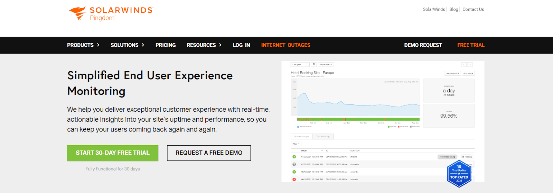Click the red Downtime legend marker
The width and height of the screenshot is (553, 193).
399,127
